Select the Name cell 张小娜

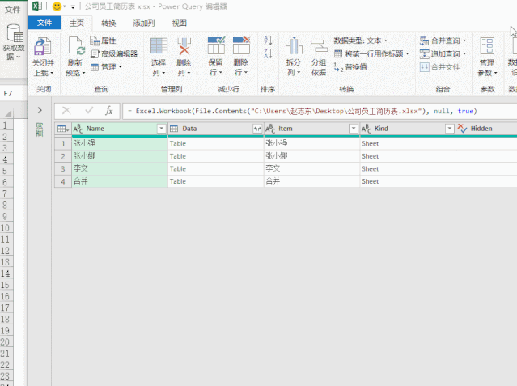tap(120, 156)
